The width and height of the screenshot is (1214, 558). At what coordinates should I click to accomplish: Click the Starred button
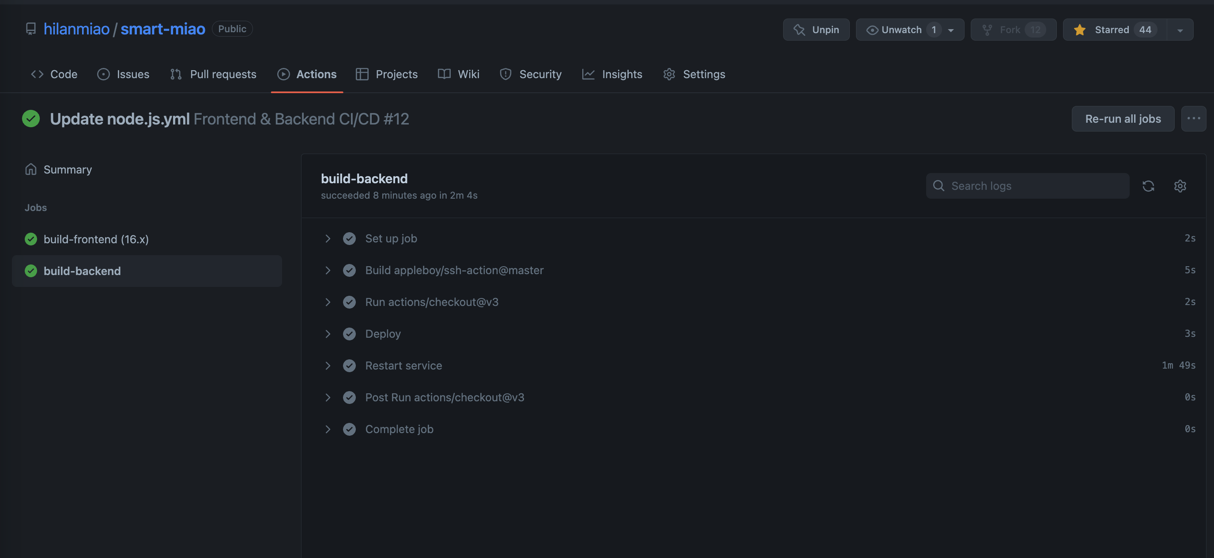coord(1115,30)
